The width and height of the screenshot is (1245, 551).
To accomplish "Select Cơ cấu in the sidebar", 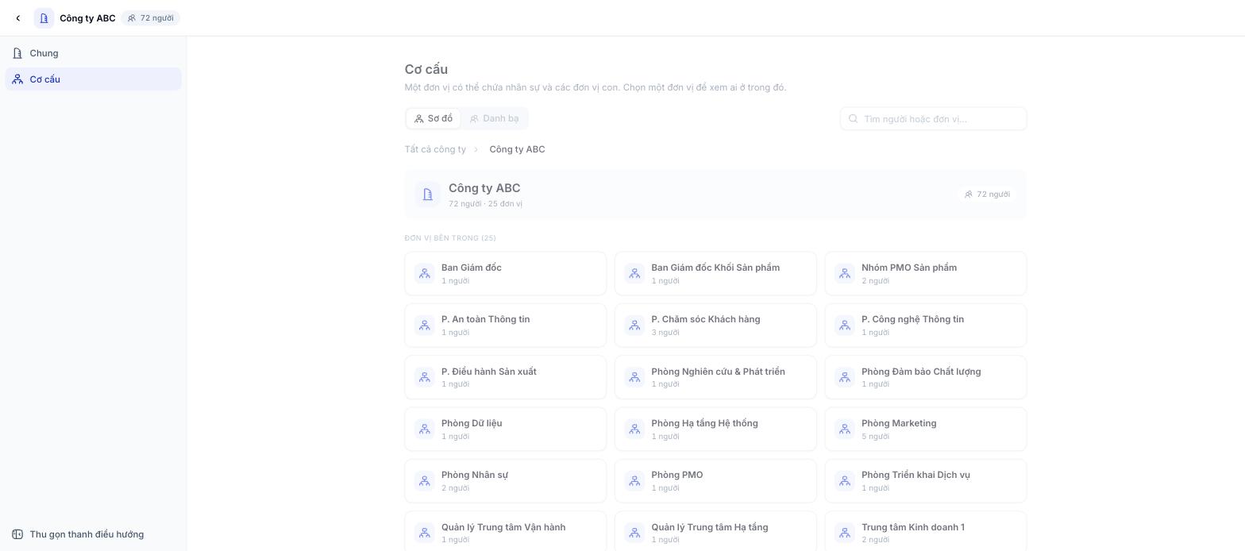I will click(94, 79).
